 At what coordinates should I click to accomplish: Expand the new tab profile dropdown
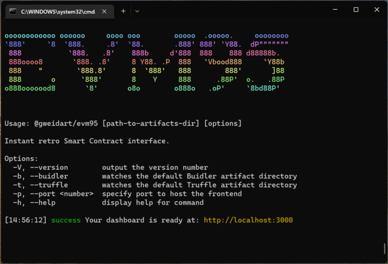tap(137, 10)
